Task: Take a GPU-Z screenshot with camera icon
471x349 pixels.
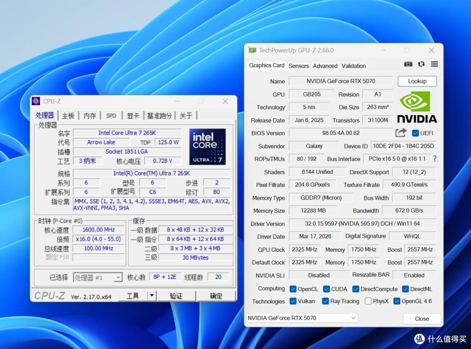Action: (x=408, y=64)
